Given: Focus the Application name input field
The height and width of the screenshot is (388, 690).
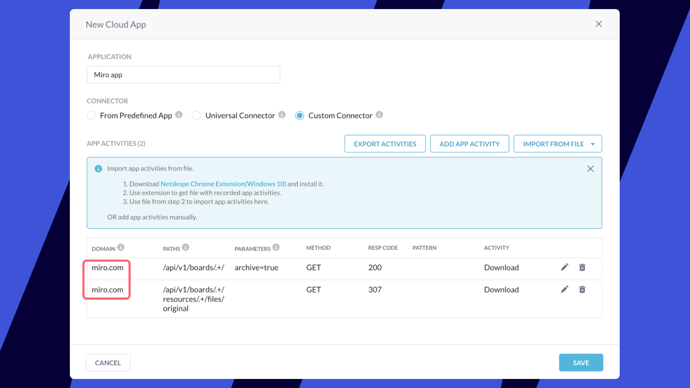Looking at the screenshot, I should 183,75.
